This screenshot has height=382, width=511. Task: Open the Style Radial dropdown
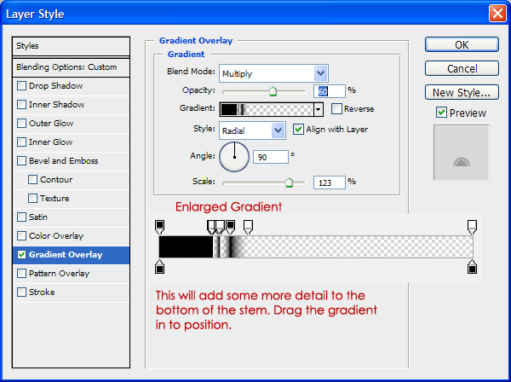278,130
